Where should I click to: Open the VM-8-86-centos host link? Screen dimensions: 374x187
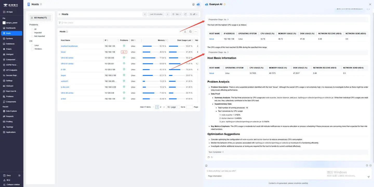pyautogui.click(x=67, y=58)
